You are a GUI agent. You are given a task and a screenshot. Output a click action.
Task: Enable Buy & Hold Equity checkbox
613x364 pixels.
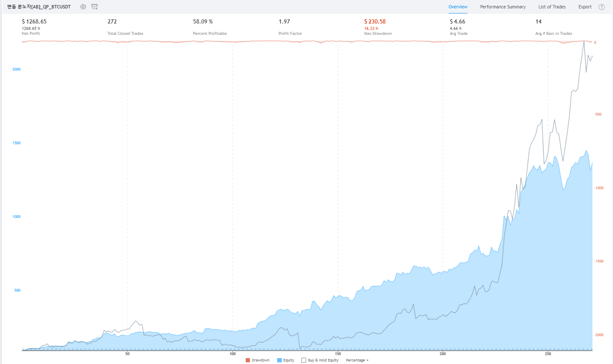pos(304,360)
